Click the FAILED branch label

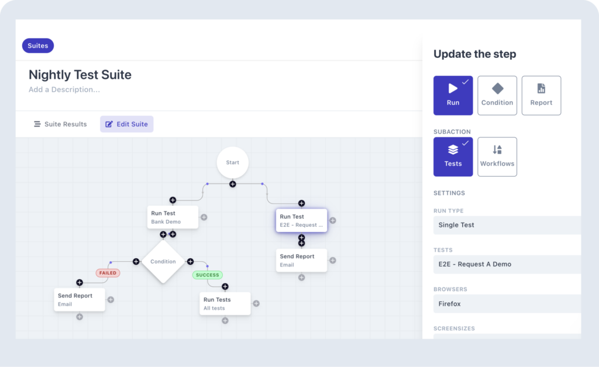(108, 273)
